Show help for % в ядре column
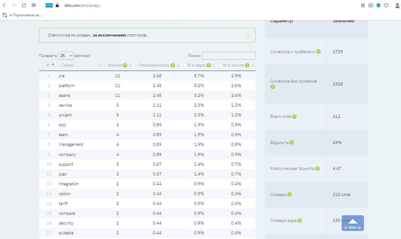 [209, 65]
